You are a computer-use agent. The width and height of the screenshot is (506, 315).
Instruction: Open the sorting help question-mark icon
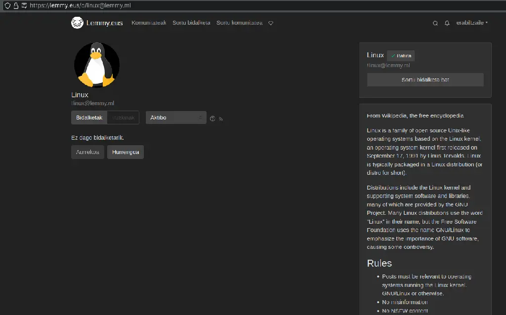[212, 118]
